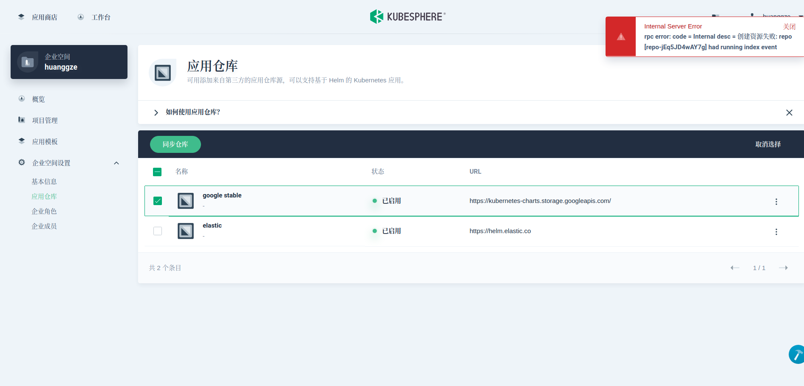Viewport: 804px width, 386px height.
Task: Open more actions for elastic row
Action: 776,232
